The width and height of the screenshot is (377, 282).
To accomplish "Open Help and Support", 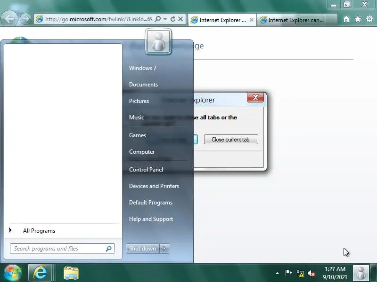I will click(x=151, y=219).
